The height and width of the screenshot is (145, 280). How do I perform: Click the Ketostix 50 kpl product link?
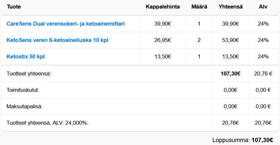point(26,56)
